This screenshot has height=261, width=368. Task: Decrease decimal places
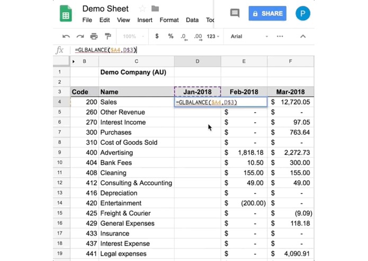184,37
